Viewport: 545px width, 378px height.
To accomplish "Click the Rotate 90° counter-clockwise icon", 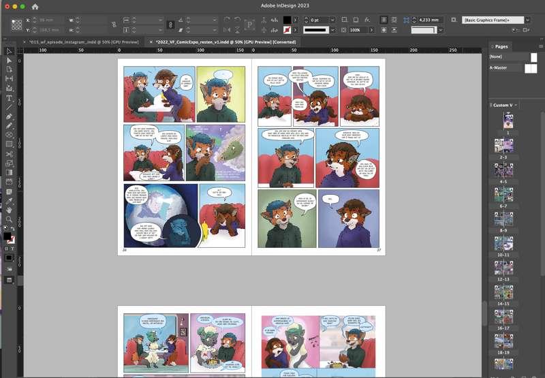I will click(x=237, y=20).
